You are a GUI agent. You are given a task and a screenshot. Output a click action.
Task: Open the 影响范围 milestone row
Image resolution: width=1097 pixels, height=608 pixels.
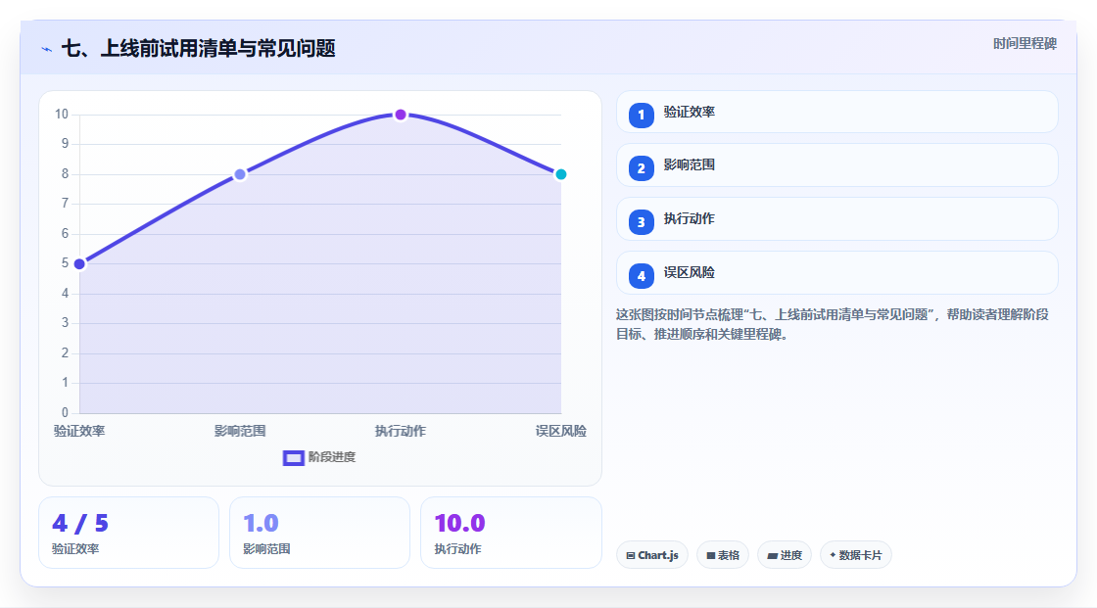(836, 165)
